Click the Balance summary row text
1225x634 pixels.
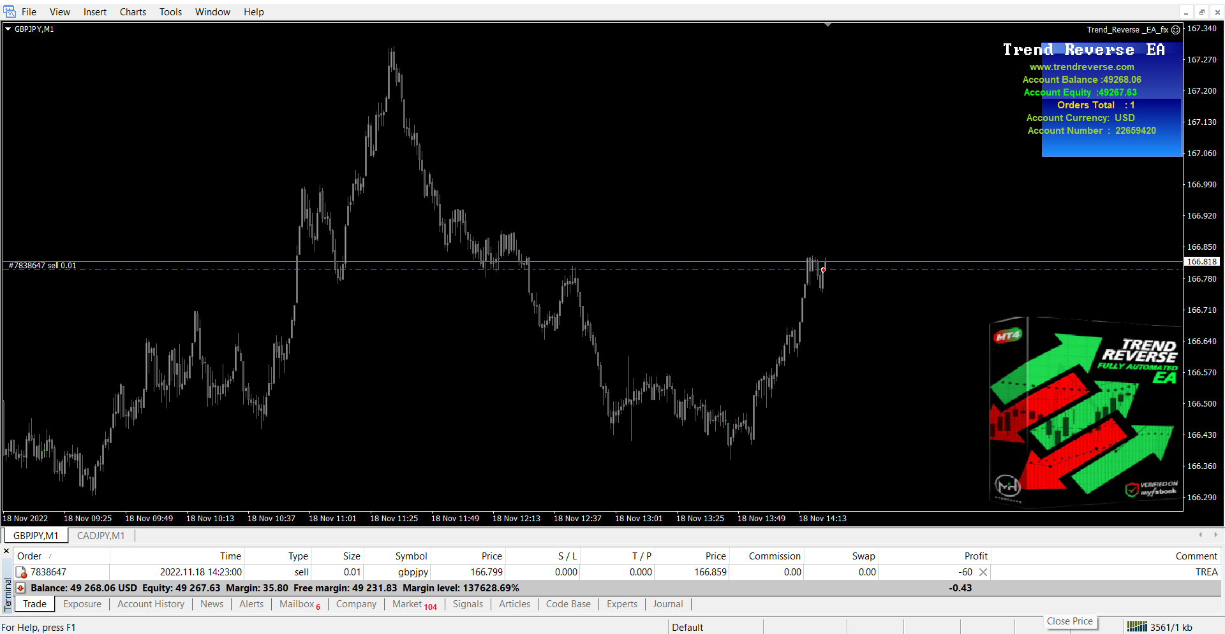pos(275,588)
